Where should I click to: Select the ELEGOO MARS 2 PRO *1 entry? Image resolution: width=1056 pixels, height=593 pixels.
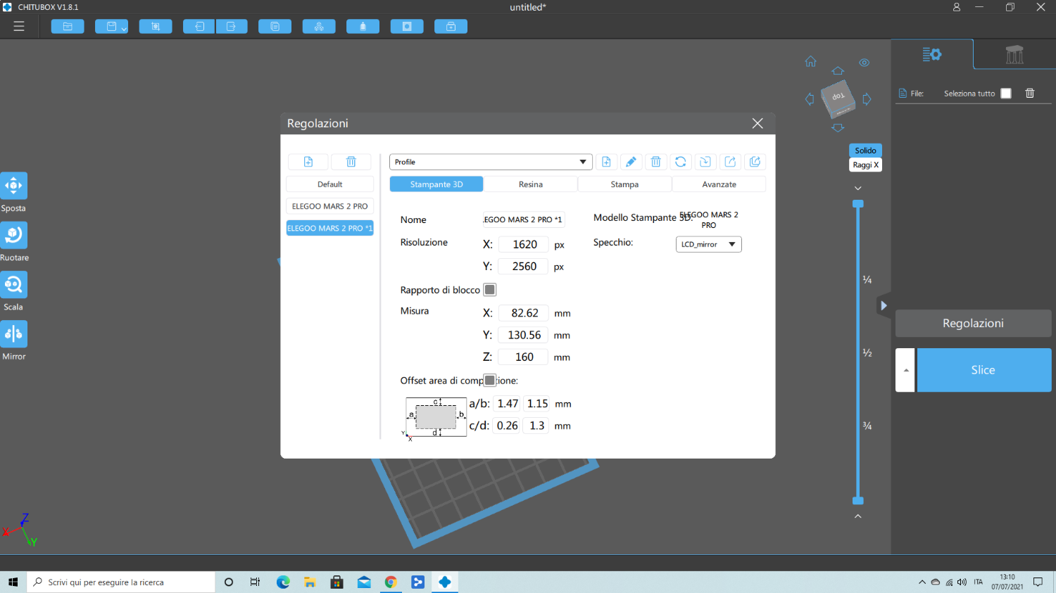[x=329, y=228]
